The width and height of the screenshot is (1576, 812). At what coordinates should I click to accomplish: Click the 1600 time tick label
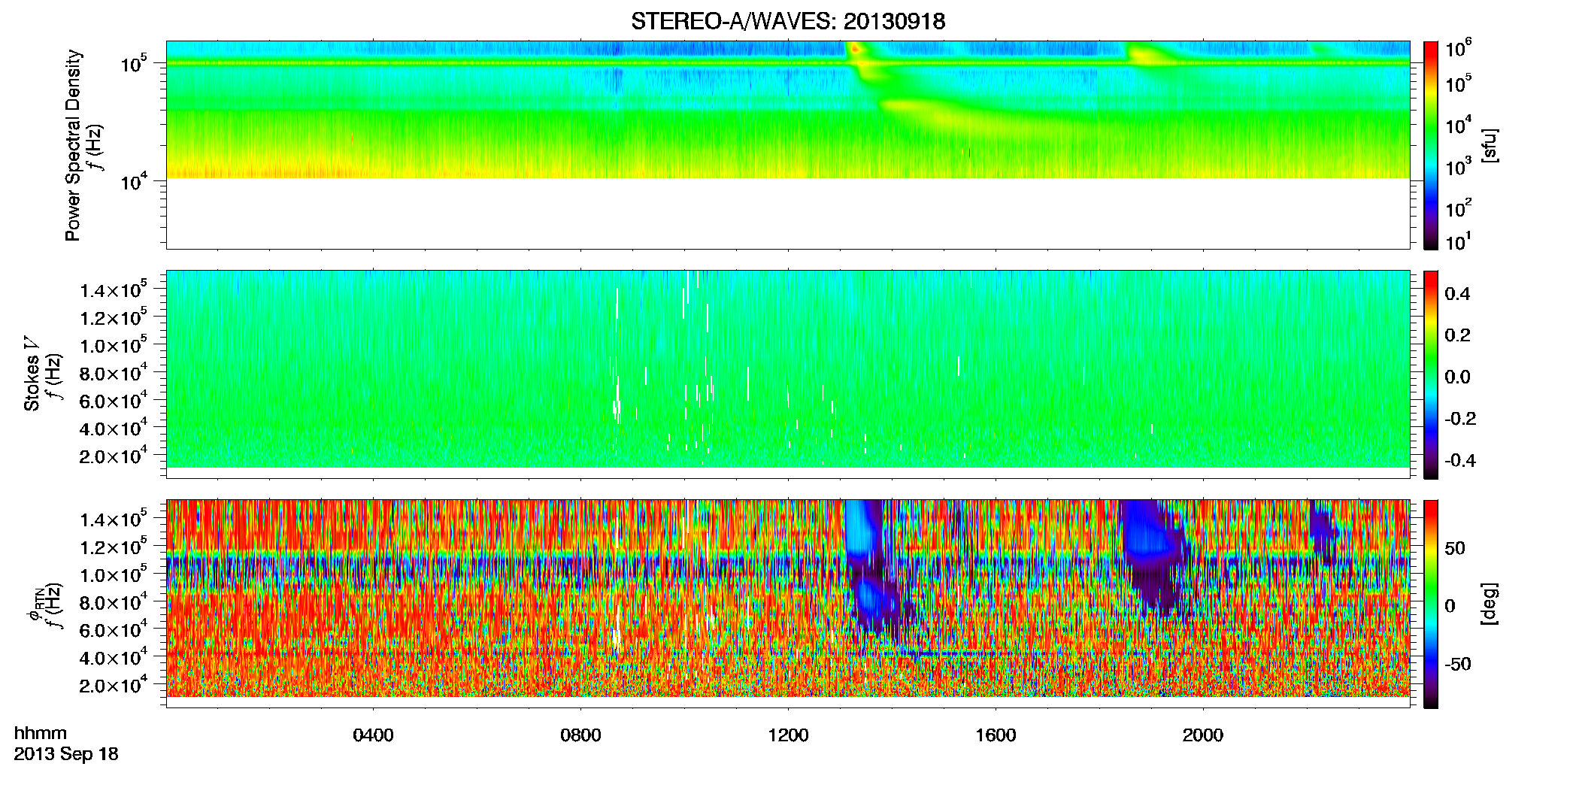point(996,735)
